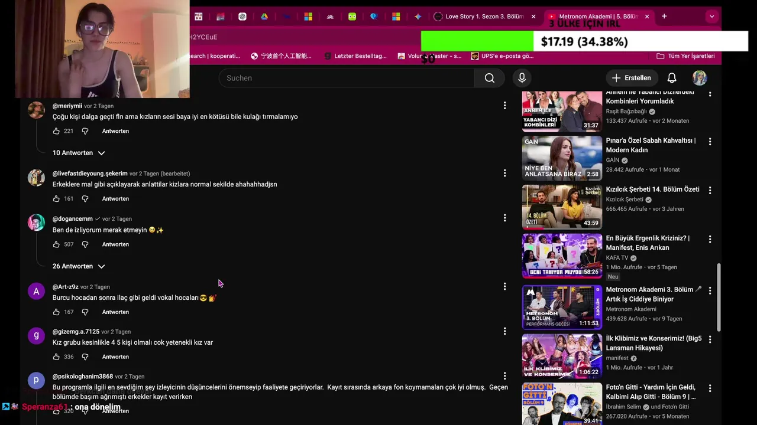Open the Letzter Bestelltag bookmark
This screenshot has height=425, width=757.
pyautogui.click(x=355, y=56)
